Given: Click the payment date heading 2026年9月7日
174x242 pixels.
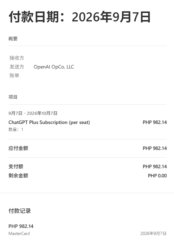Looking at the screenshot, I should (x=79, y=17).
